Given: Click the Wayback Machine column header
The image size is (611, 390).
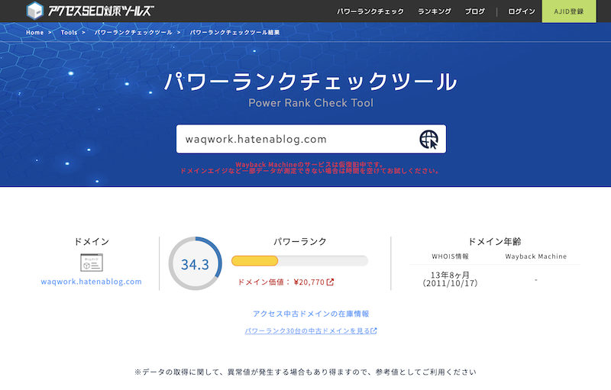Looking at the screenshot, I should (x=536, y=256).
